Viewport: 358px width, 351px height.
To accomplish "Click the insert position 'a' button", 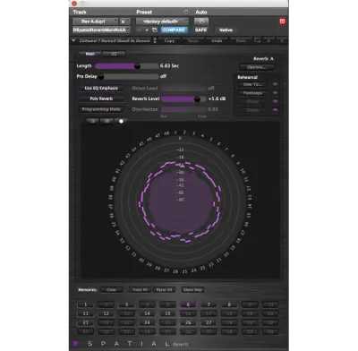I will tap(125, 21).
